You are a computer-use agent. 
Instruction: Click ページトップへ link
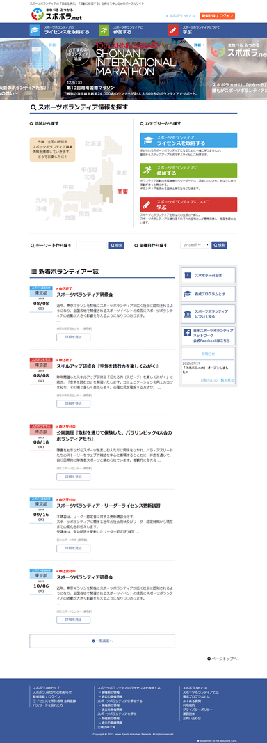[x=222, y=659]
